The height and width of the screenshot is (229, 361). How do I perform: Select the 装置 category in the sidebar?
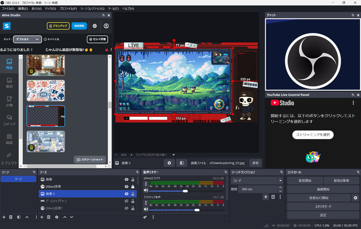pos(9,139)
